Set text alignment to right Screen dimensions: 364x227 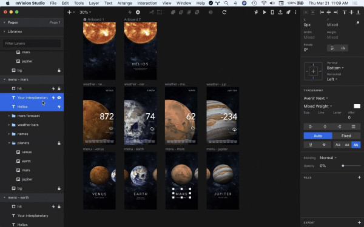(339, 127)
